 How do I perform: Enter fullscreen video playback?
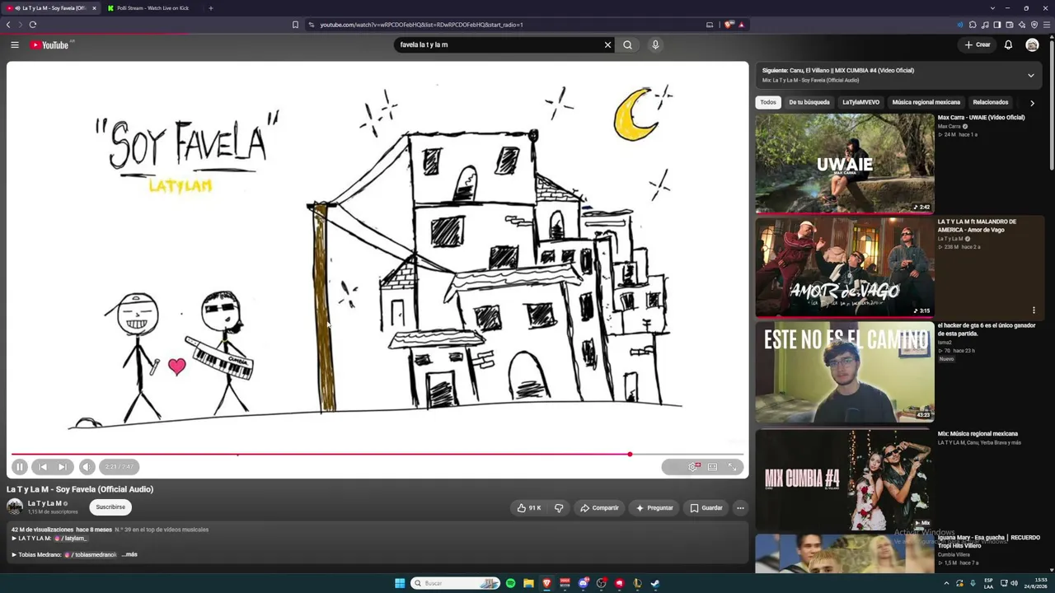point(732,467)
